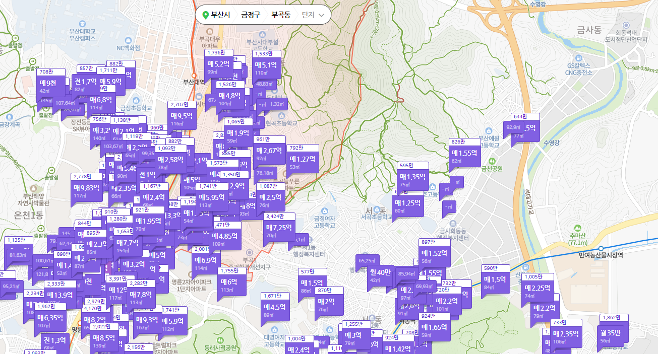
Task: Open listing marker 매4.5억 89㎡
Action: (274, 308)
